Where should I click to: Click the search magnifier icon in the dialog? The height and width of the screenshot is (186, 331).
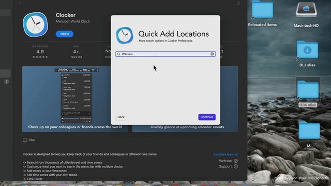(118, 54)
